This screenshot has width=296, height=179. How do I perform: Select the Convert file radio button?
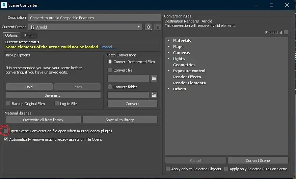pos(110,70)
